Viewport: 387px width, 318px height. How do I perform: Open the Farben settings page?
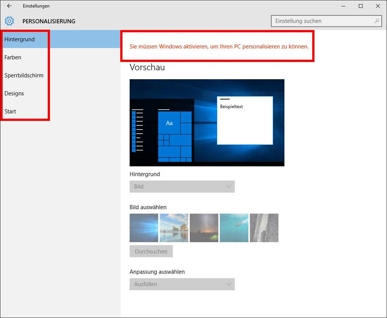60,57
